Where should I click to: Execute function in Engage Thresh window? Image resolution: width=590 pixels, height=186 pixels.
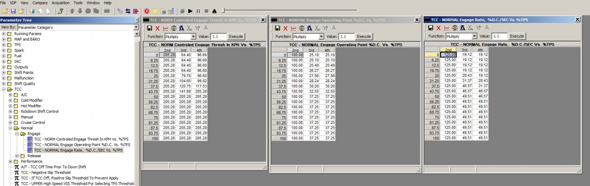click(x=236, y=36)
